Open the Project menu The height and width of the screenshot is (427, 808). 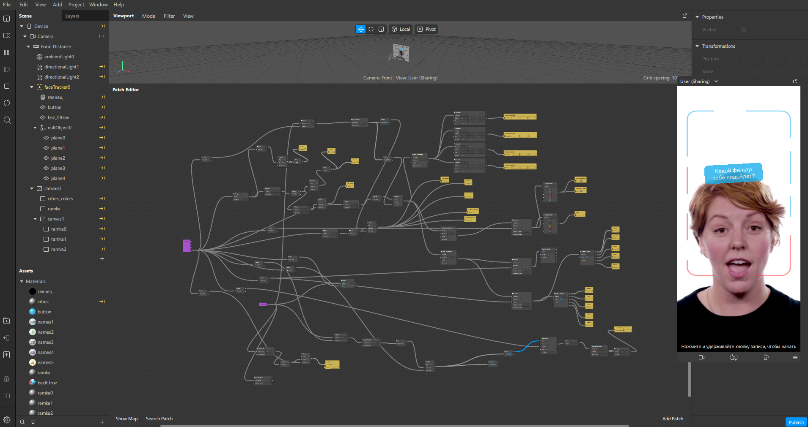(76, 5)
